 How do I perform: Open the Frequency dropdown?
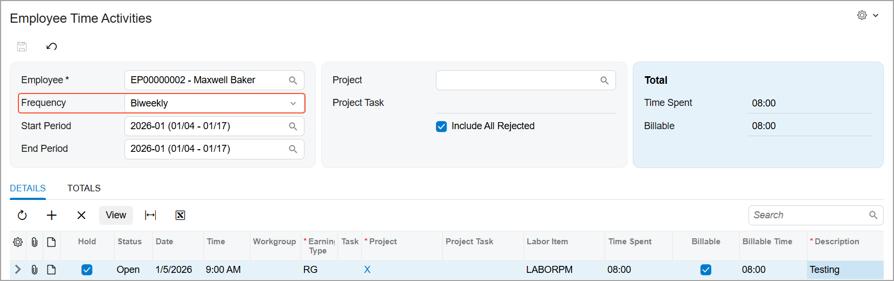(x=215, y=103)
